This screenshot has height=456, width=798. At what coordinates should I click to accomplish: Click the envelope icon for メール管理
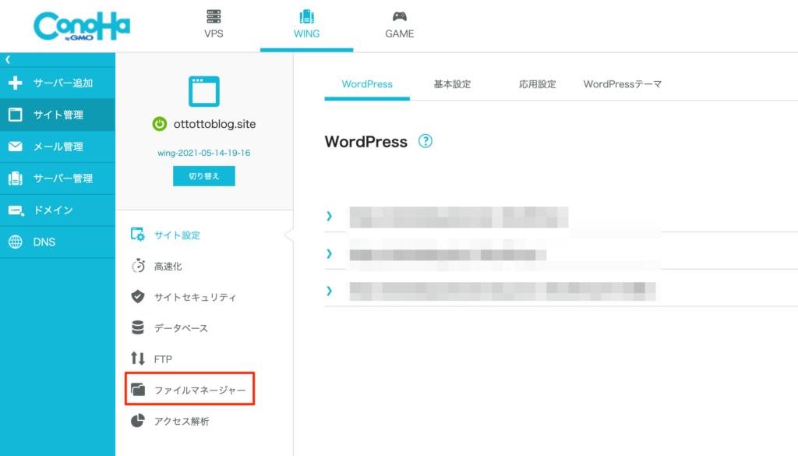tap(16, 147)
